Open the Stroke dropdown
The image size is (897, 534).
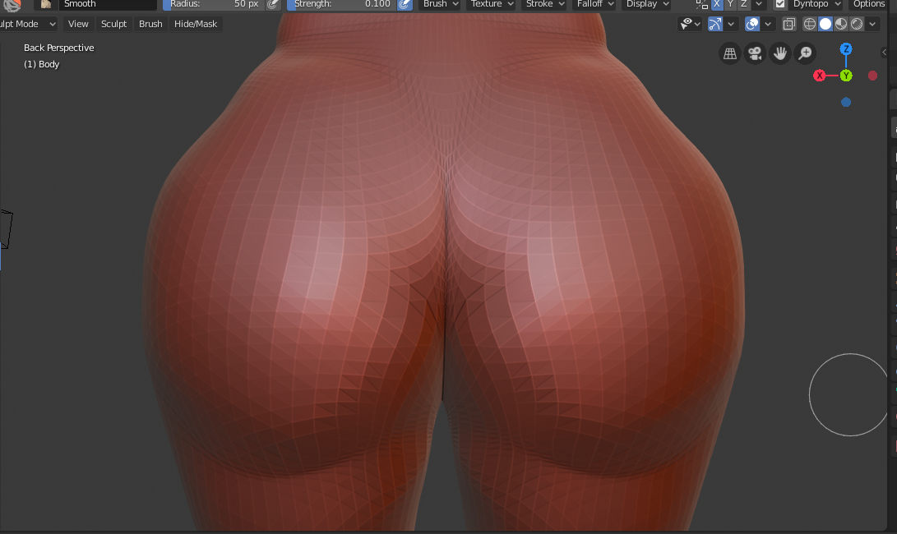545,4
